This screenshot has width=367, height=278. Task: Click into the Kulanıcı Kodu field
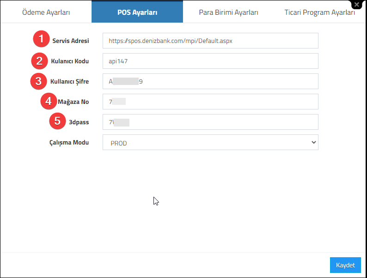210,61
